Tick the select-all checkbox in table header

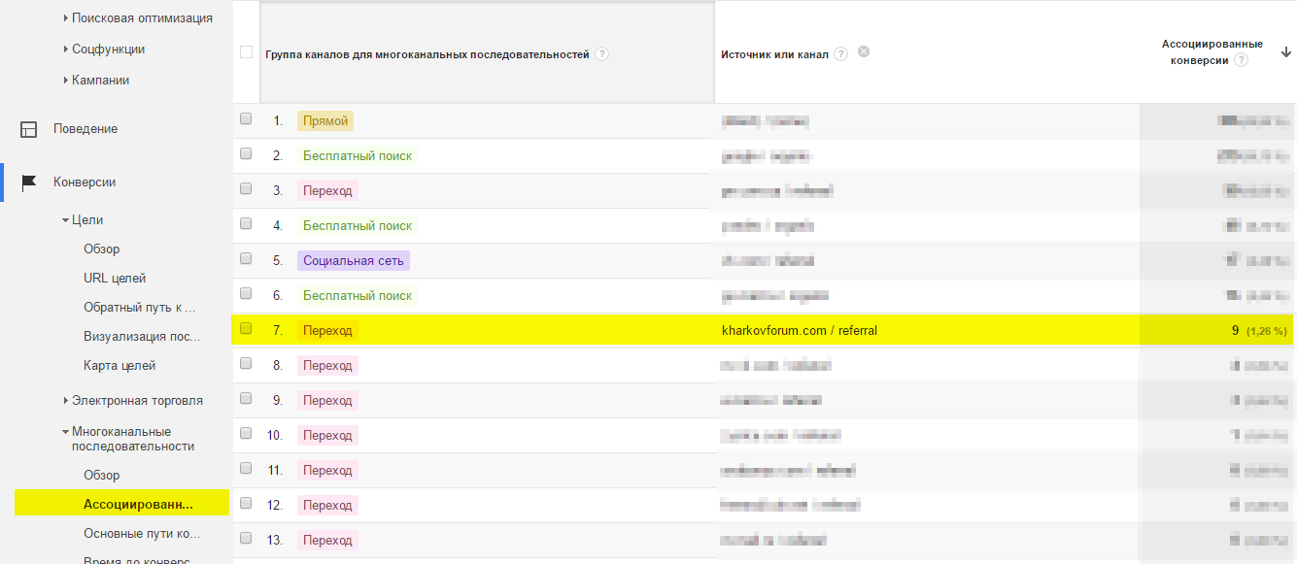pyautogui.click(x=246, y=52)
